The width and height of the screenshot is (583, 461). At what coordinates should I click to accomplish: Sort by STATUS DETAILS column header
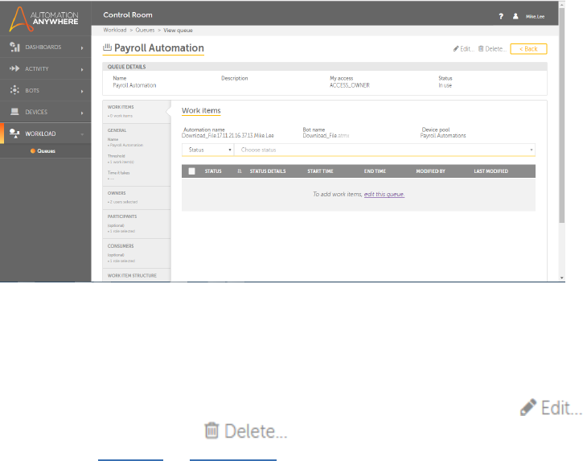tap(268, 171)
